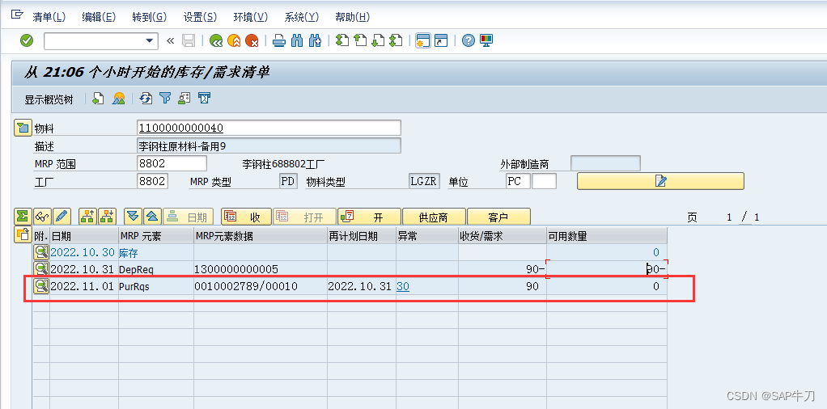The width and height of the screenshot is (827, 409).
Task: Click exception link 30 in PurRqs row
Action: pyautogui.click(x=402, y=286)
